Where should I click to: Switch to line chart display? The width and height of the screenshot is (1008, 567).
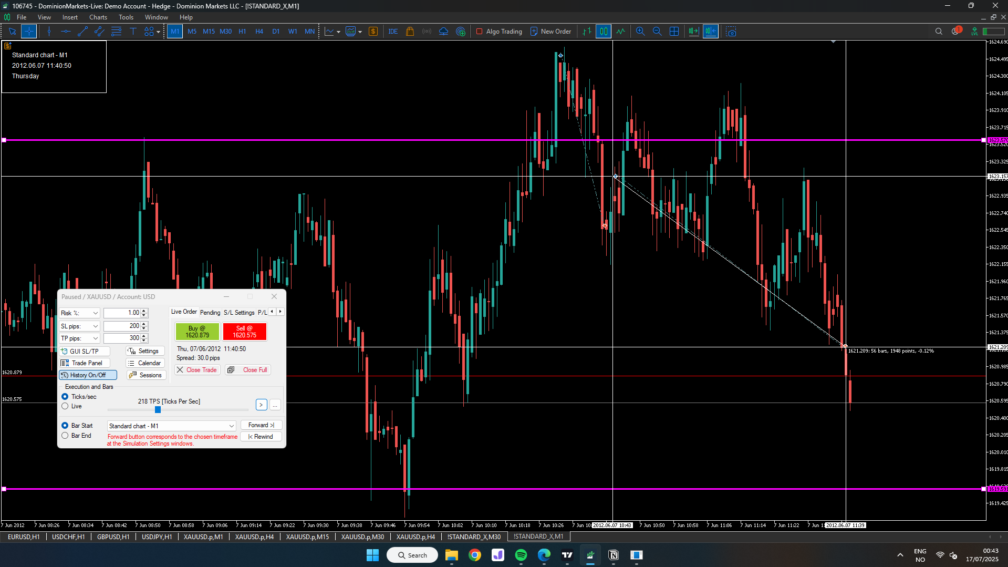(x=620, y=32)
